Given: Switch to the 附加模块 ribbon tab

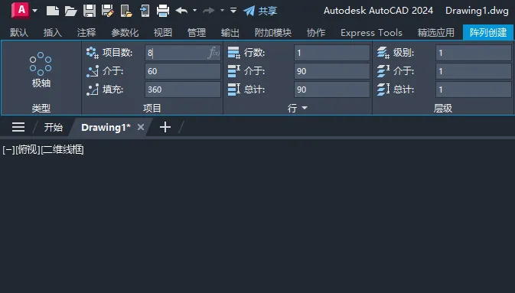Looking at the screenshot, I should 273,33.
